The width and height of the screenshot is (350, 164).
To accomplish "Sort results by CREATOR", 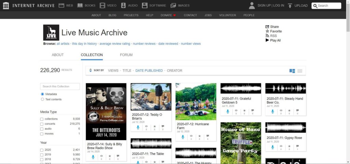I will (x=175, y=71).
